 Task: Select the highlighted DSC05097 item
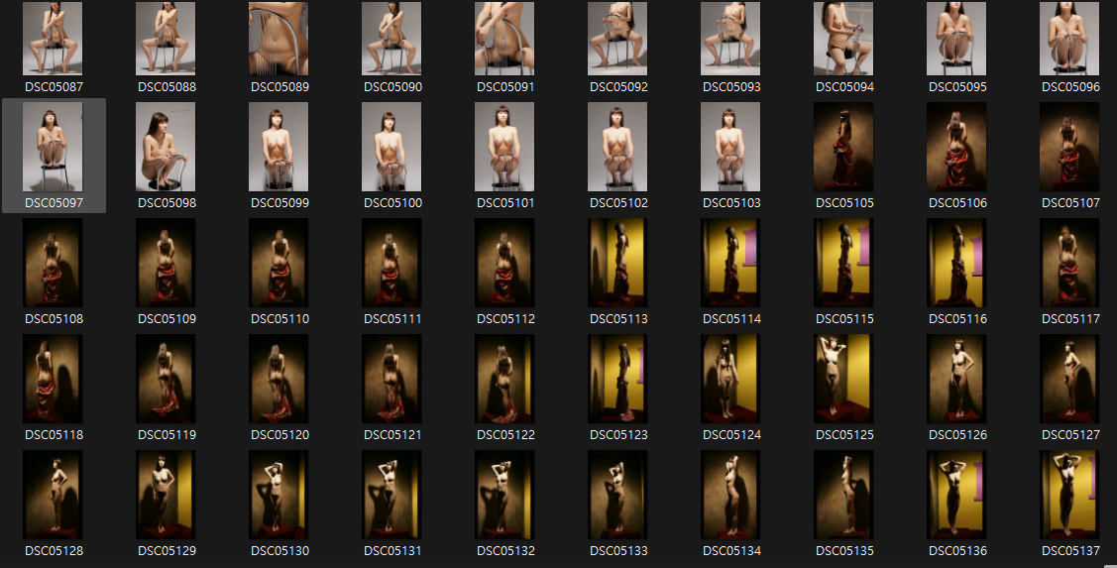[x=54, y=147]
